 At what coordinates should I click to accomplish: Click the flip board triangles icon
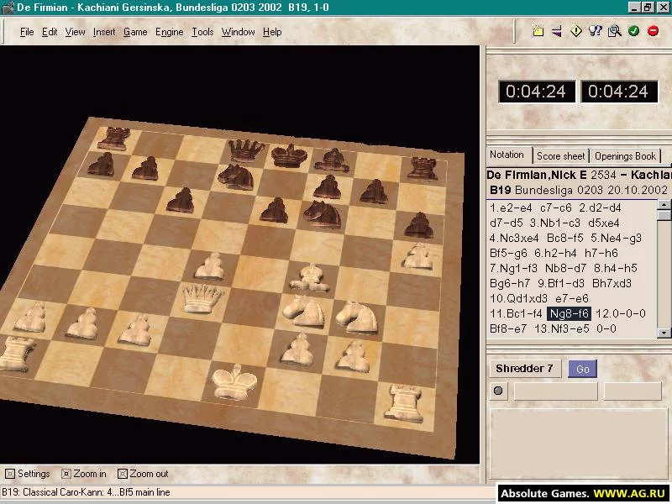coord(557,31)
